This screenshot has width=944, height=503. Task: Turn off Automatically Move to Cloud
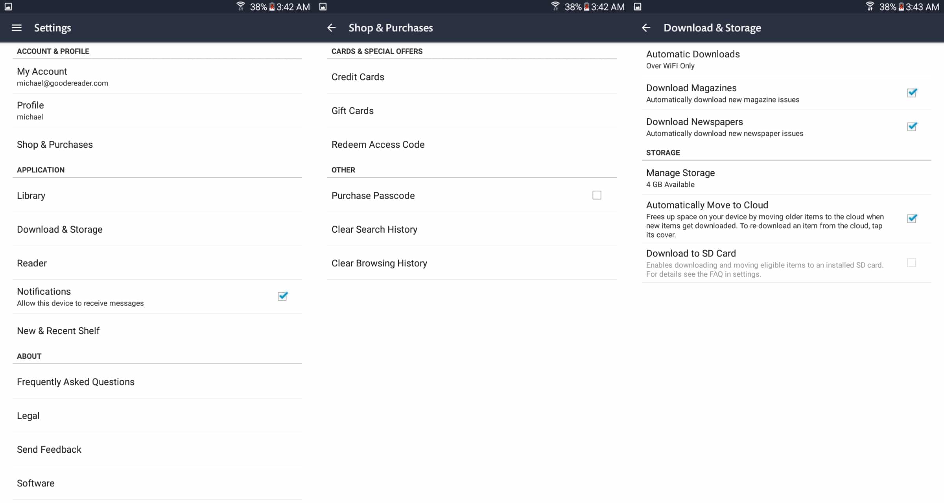tap(912, 218)
